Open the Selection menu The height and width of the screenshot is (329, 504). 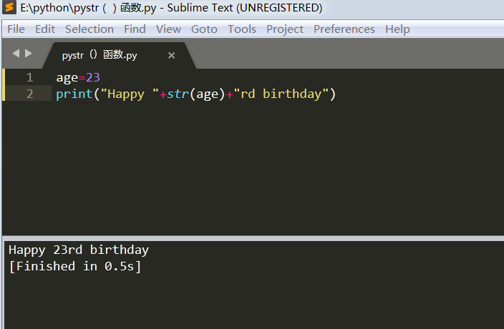coord(89,29)
